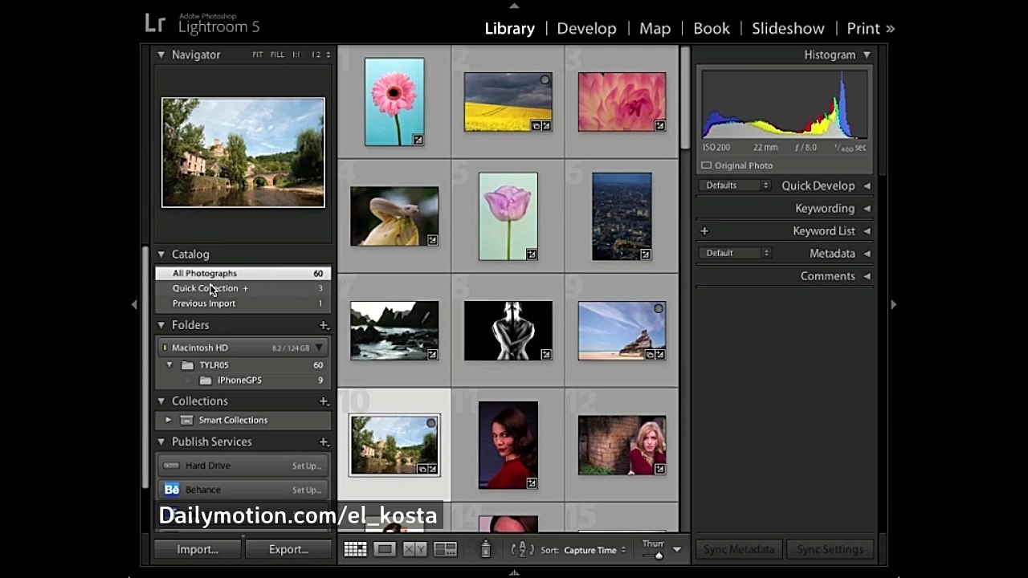Hide the left panel with edge arrow

click(134, 304)
